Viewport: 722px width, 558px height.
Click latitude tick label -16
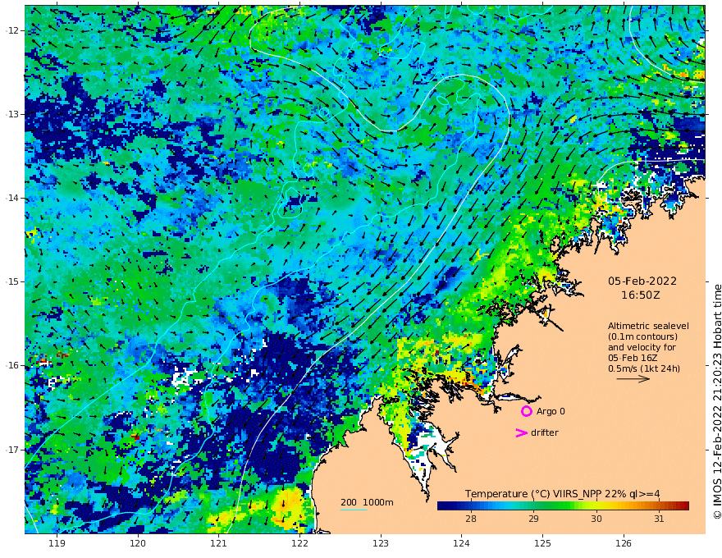pyautogui.click(x=12, y=365)
